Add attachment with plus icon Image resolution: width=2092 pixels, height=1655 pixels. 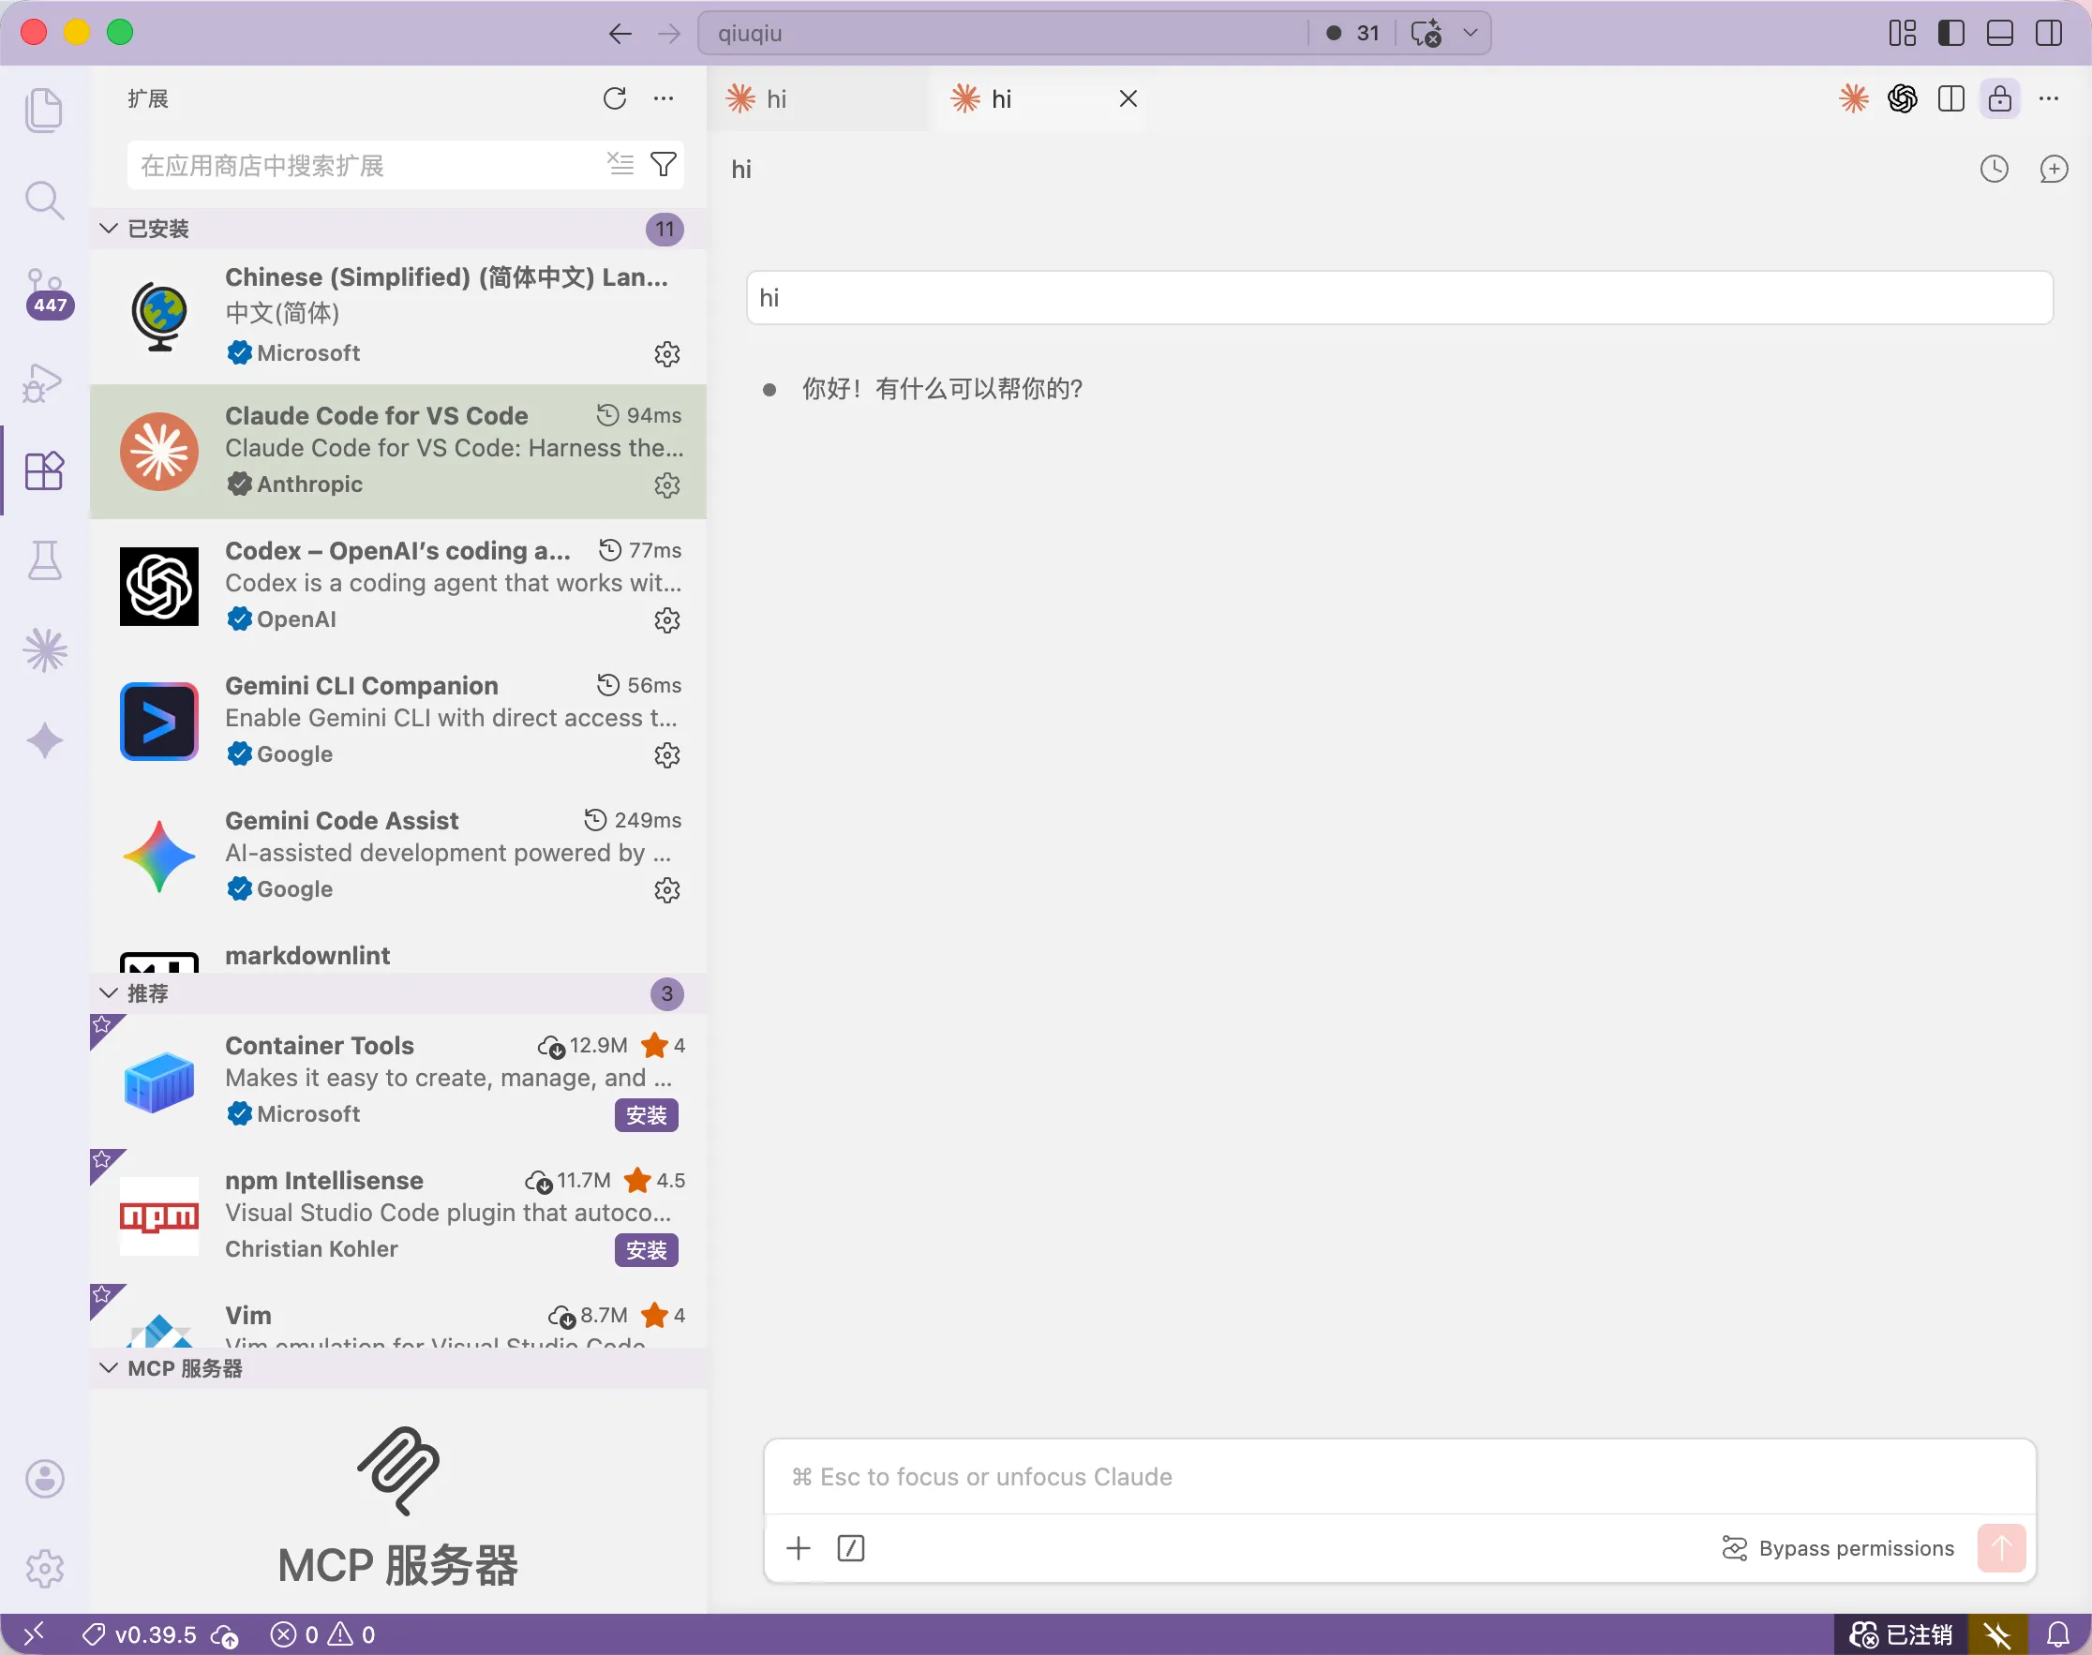click(x=799, y=1547)
